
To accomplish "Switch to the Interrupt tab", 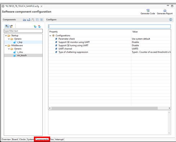I will tap(59, 139).
